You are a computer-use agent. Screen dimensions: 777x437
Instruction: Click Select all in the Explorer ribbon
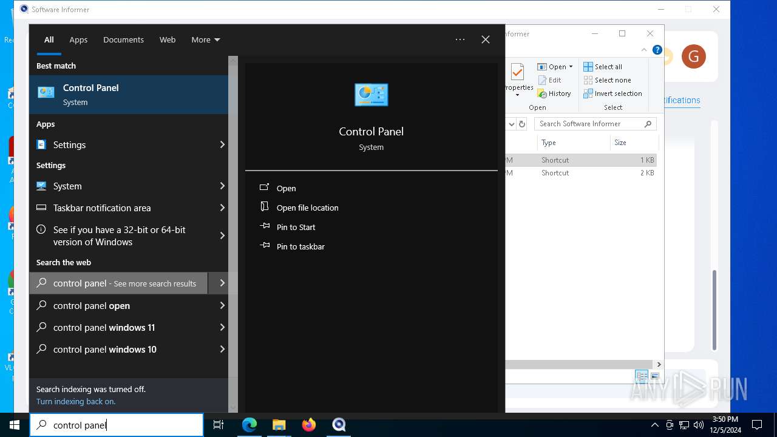pos(603,67)
